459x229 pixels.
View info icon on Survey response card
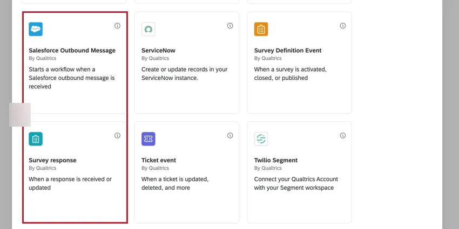coord(117,136)
